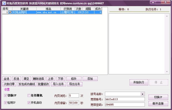Click the 内页浏览 input field
The height and width of the screenshot is (110, 172).
(74, 96)
